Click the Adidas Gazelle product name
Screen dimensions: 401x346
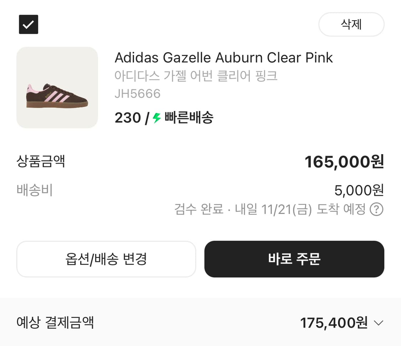point(223,57)
